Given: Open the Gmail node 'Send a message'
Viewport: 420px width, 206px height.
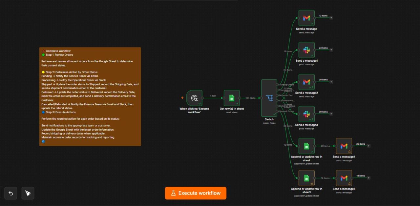Looking at the screenshot, I should point(306,18).
